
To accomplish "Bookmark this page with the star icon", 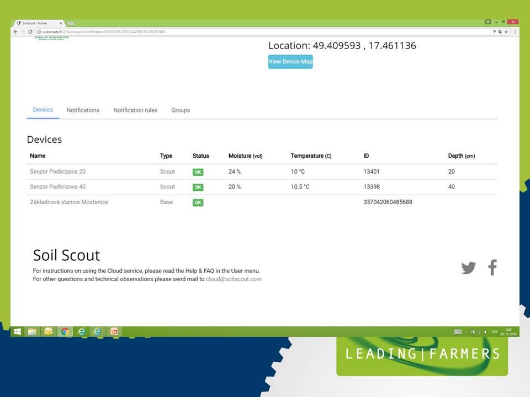I will click(506, 32).
